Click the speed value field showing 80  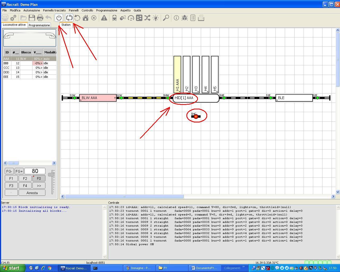point(35,171)
